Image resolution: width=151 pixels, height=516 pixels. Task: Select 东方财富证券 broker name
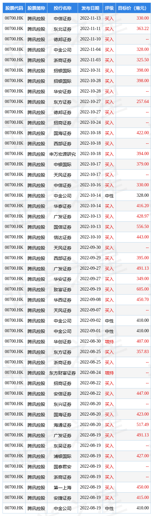click(63, 373)
